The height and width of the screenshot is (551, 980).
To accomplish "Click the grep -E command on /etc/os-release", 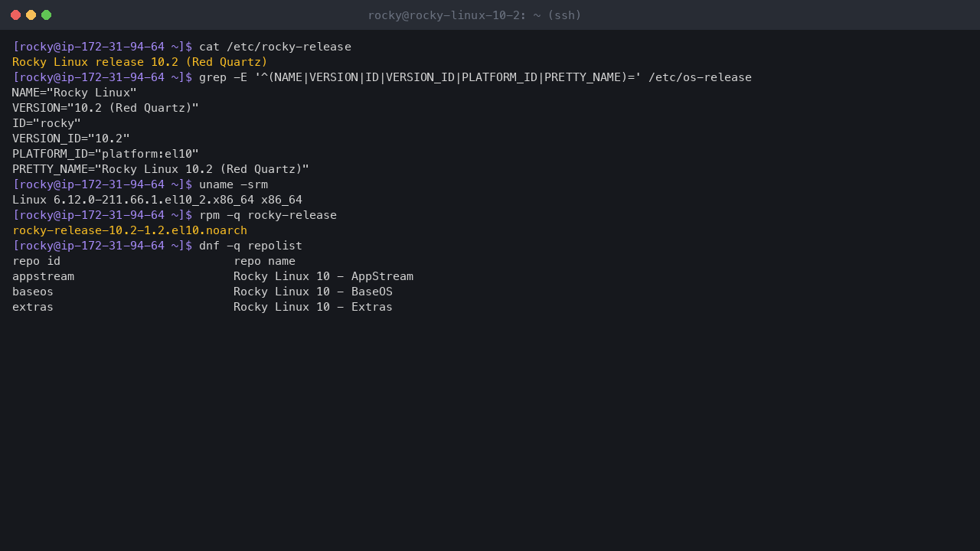I will coord(475,77).
